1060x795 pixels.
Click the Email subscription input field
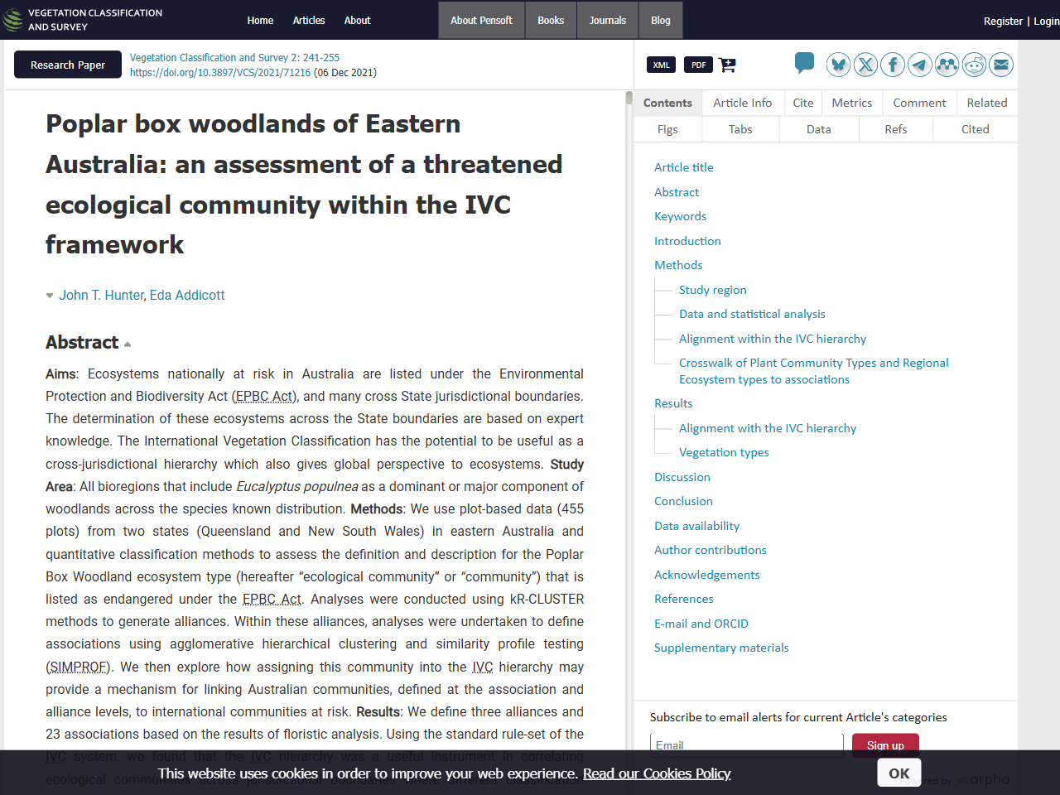click(745, 743)
